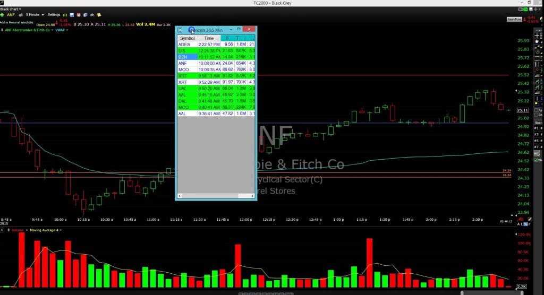Click the Time column header in scanner
The height and width of the screenshot is (295, 544).
[x=209, y=38]
